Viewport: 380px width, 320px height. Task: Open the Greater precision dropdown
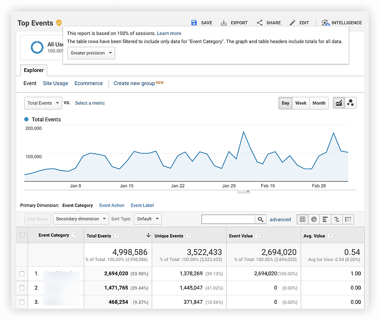(91, 53)
